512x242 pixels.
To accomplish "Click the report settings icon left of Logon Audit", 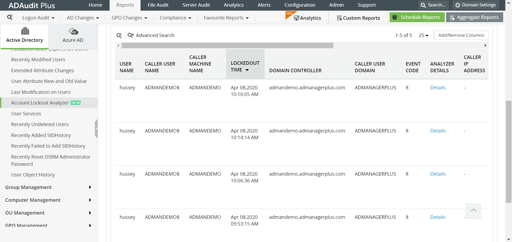I will click(x=10, y=17).
